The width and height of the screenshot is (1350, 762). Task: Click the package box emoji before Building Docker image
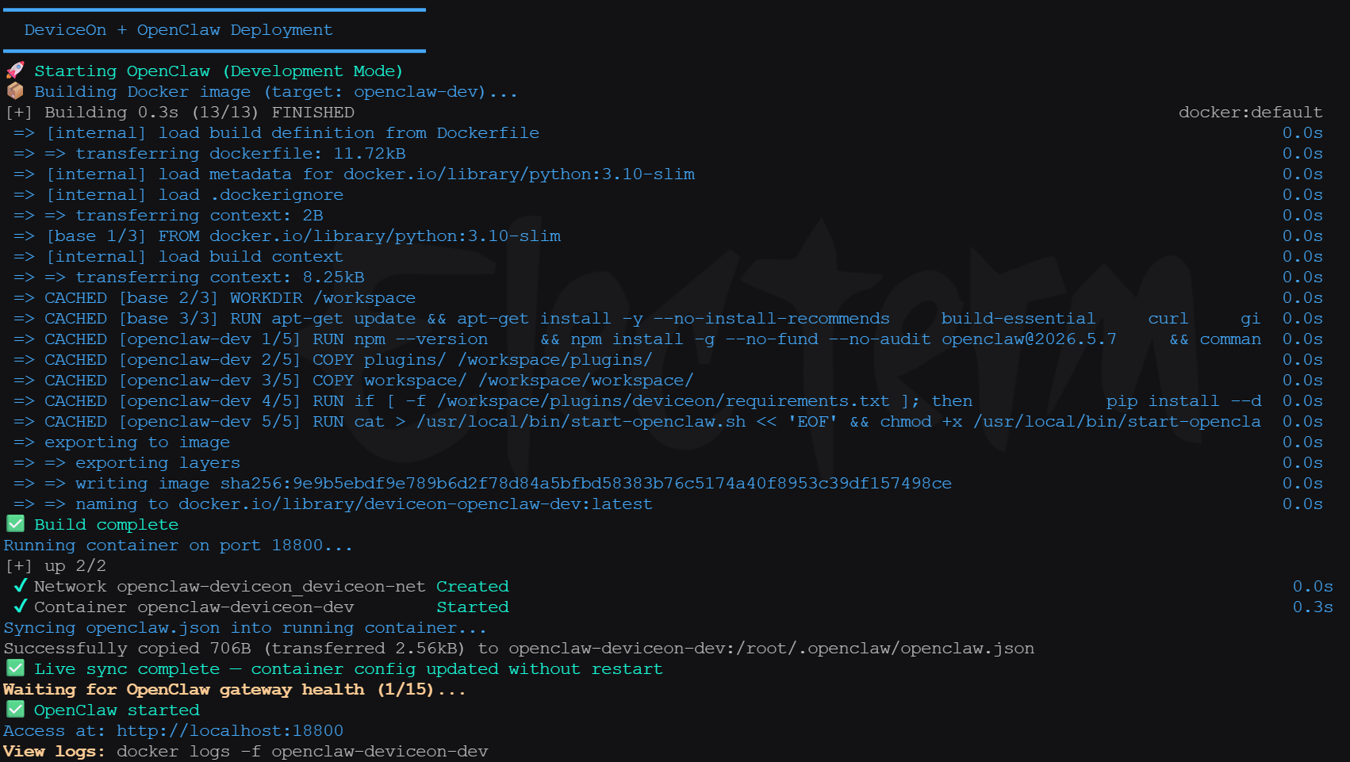pos(15,91)
